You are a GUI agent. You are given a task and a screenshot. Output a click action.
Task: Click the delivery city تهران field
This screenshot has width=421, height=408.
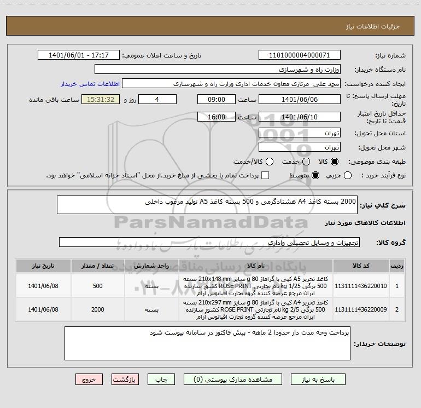click(x=300, y=147)
